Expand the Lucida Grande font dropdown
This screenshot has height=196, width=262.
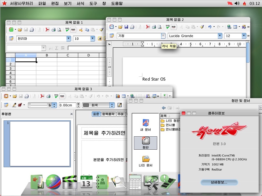point(220,36)
